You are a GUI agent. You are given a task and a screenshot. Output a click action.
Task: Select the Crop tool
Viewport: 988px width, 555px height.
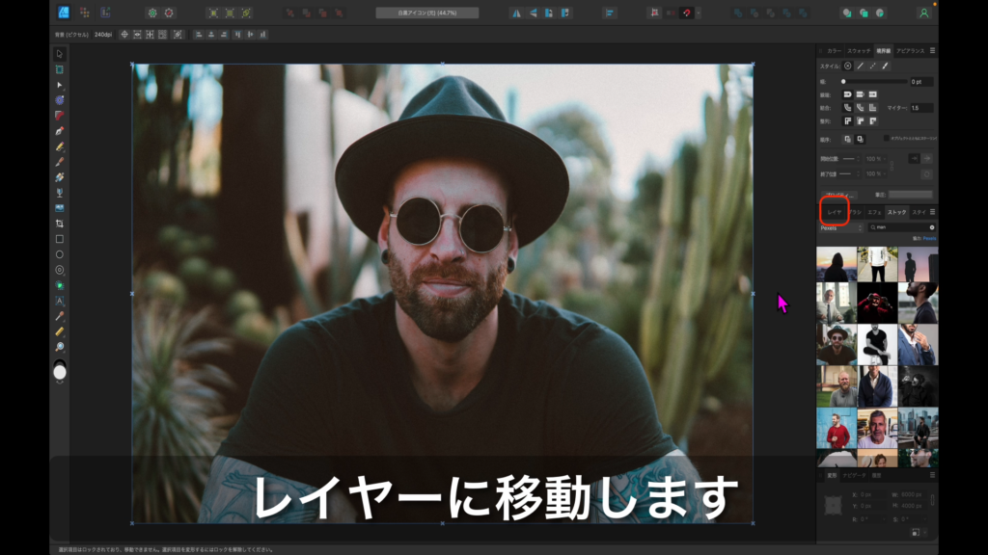pyautogui.click(x=59, y=224)
